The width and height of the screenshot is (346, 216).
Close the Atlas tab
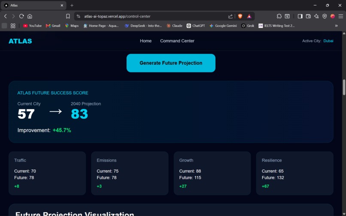[62, 5]
